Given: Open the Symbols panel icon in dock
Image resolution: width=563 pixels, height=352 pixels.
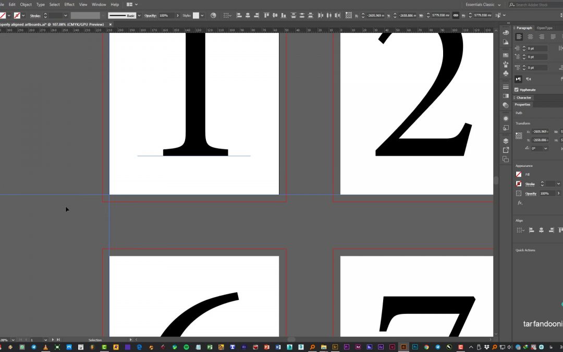Looking at the screenshot, I should pos(506,74).
